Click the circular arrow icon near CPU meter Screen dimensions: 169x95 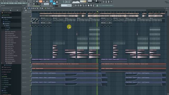tap(104, 2)
